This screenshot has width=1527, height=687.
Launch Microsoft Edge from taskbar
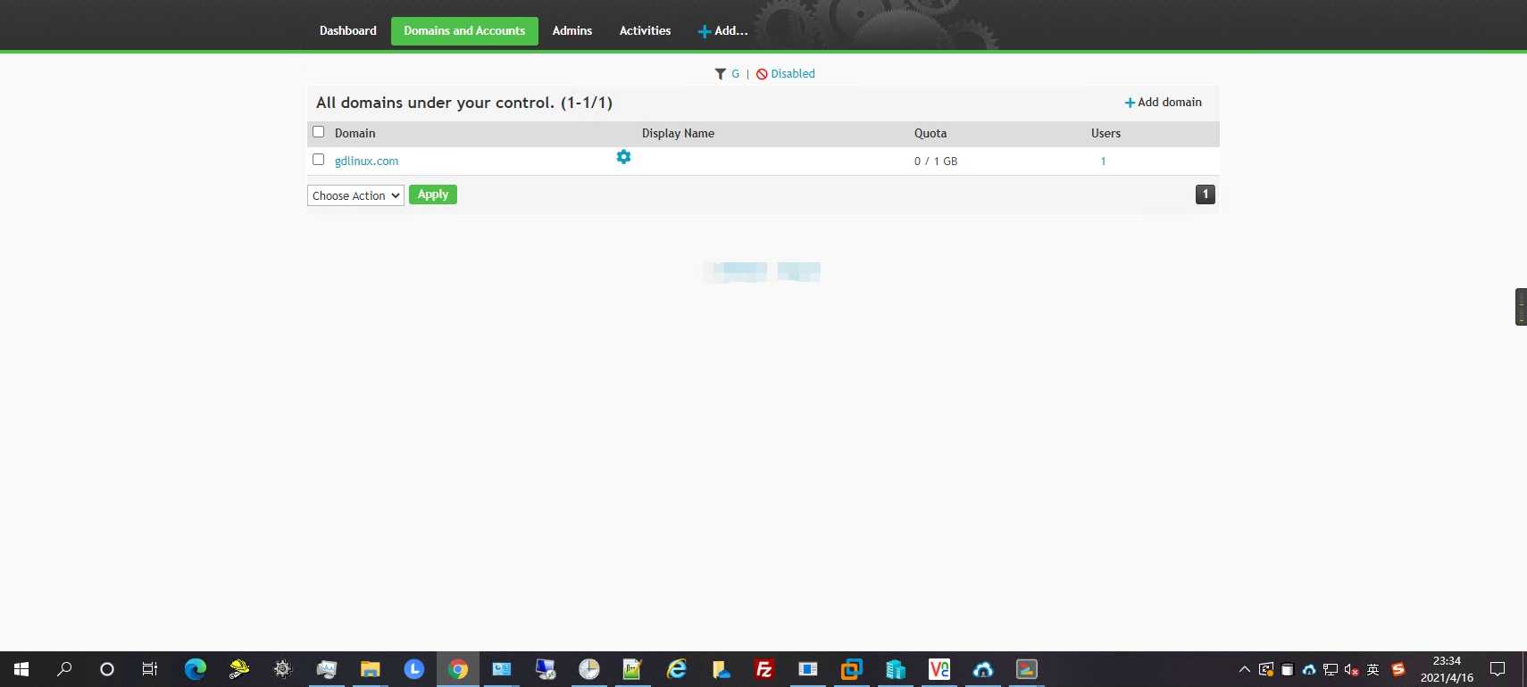coord(195,669)
